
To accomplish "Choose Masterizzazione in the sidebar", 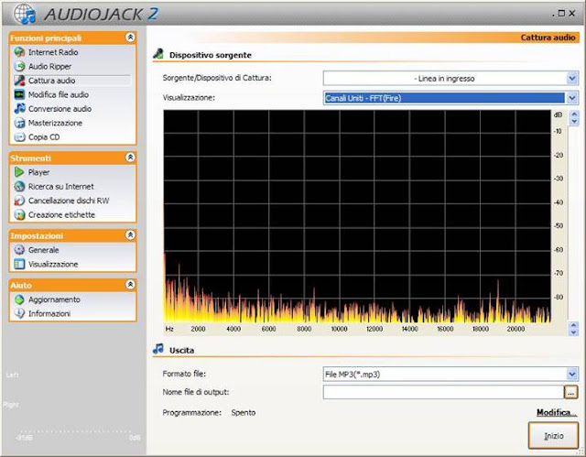I will pyautogui.click(x=55, y=124).
